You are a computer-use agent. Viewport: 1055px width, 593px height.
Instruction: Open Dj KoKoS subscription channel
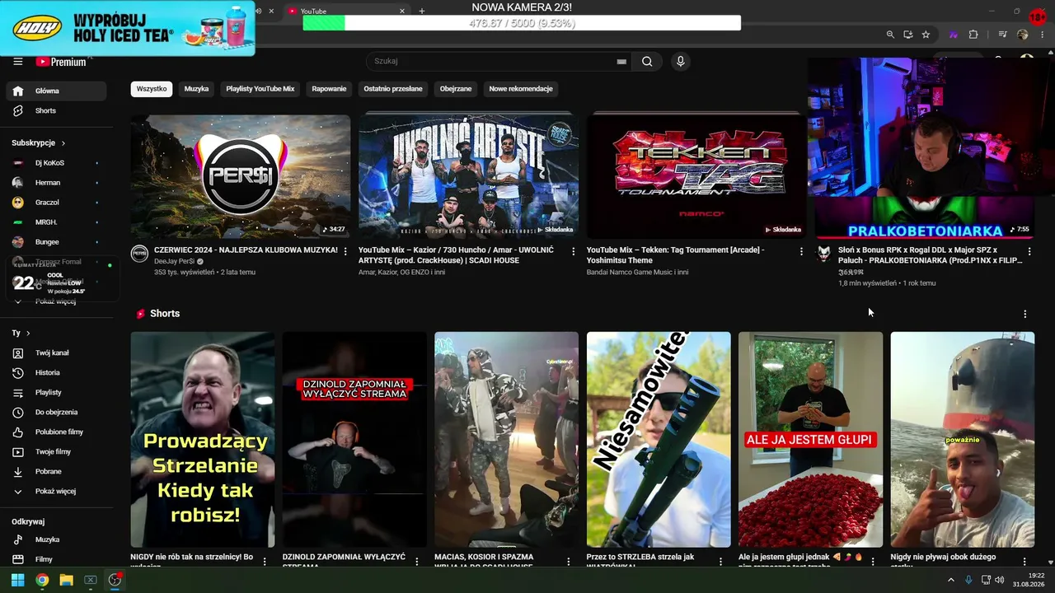pyautogui.click(x=56, y=162)
